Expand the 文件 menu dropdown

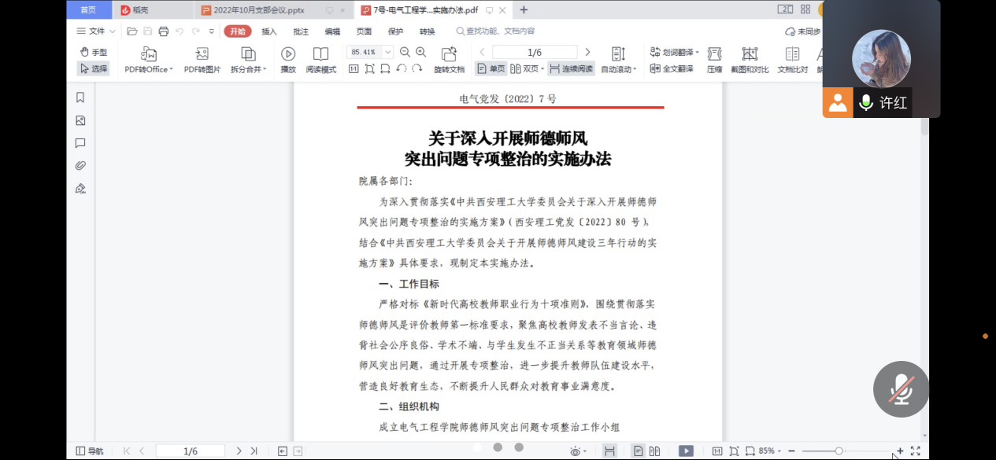tap(96, 31)
